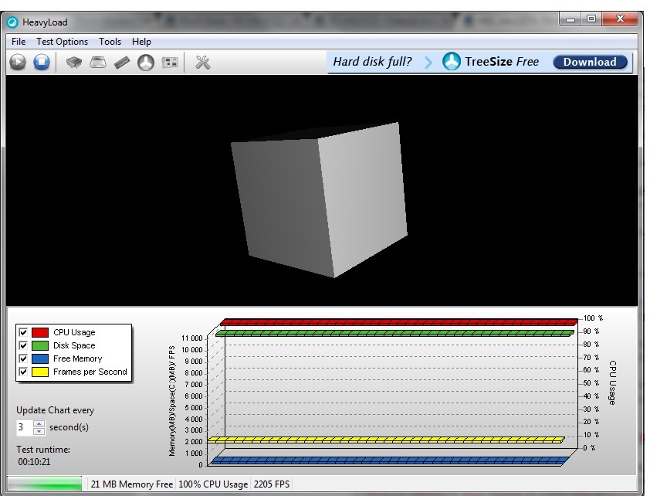Screen dimensions: 650x496
Task: Stop the running test with the blue stop icon
Action: tap(42, 63)
